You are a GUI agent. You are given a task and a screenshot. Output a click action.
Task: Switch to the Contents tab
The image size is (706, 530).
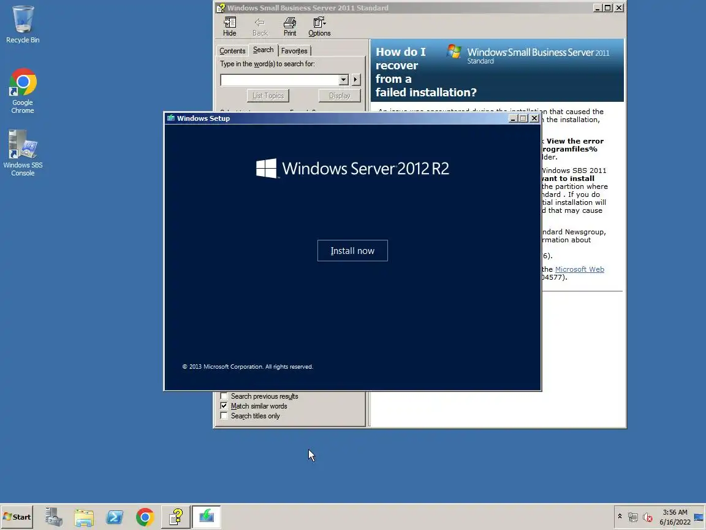pyautogui.click(x=232, y=51)
